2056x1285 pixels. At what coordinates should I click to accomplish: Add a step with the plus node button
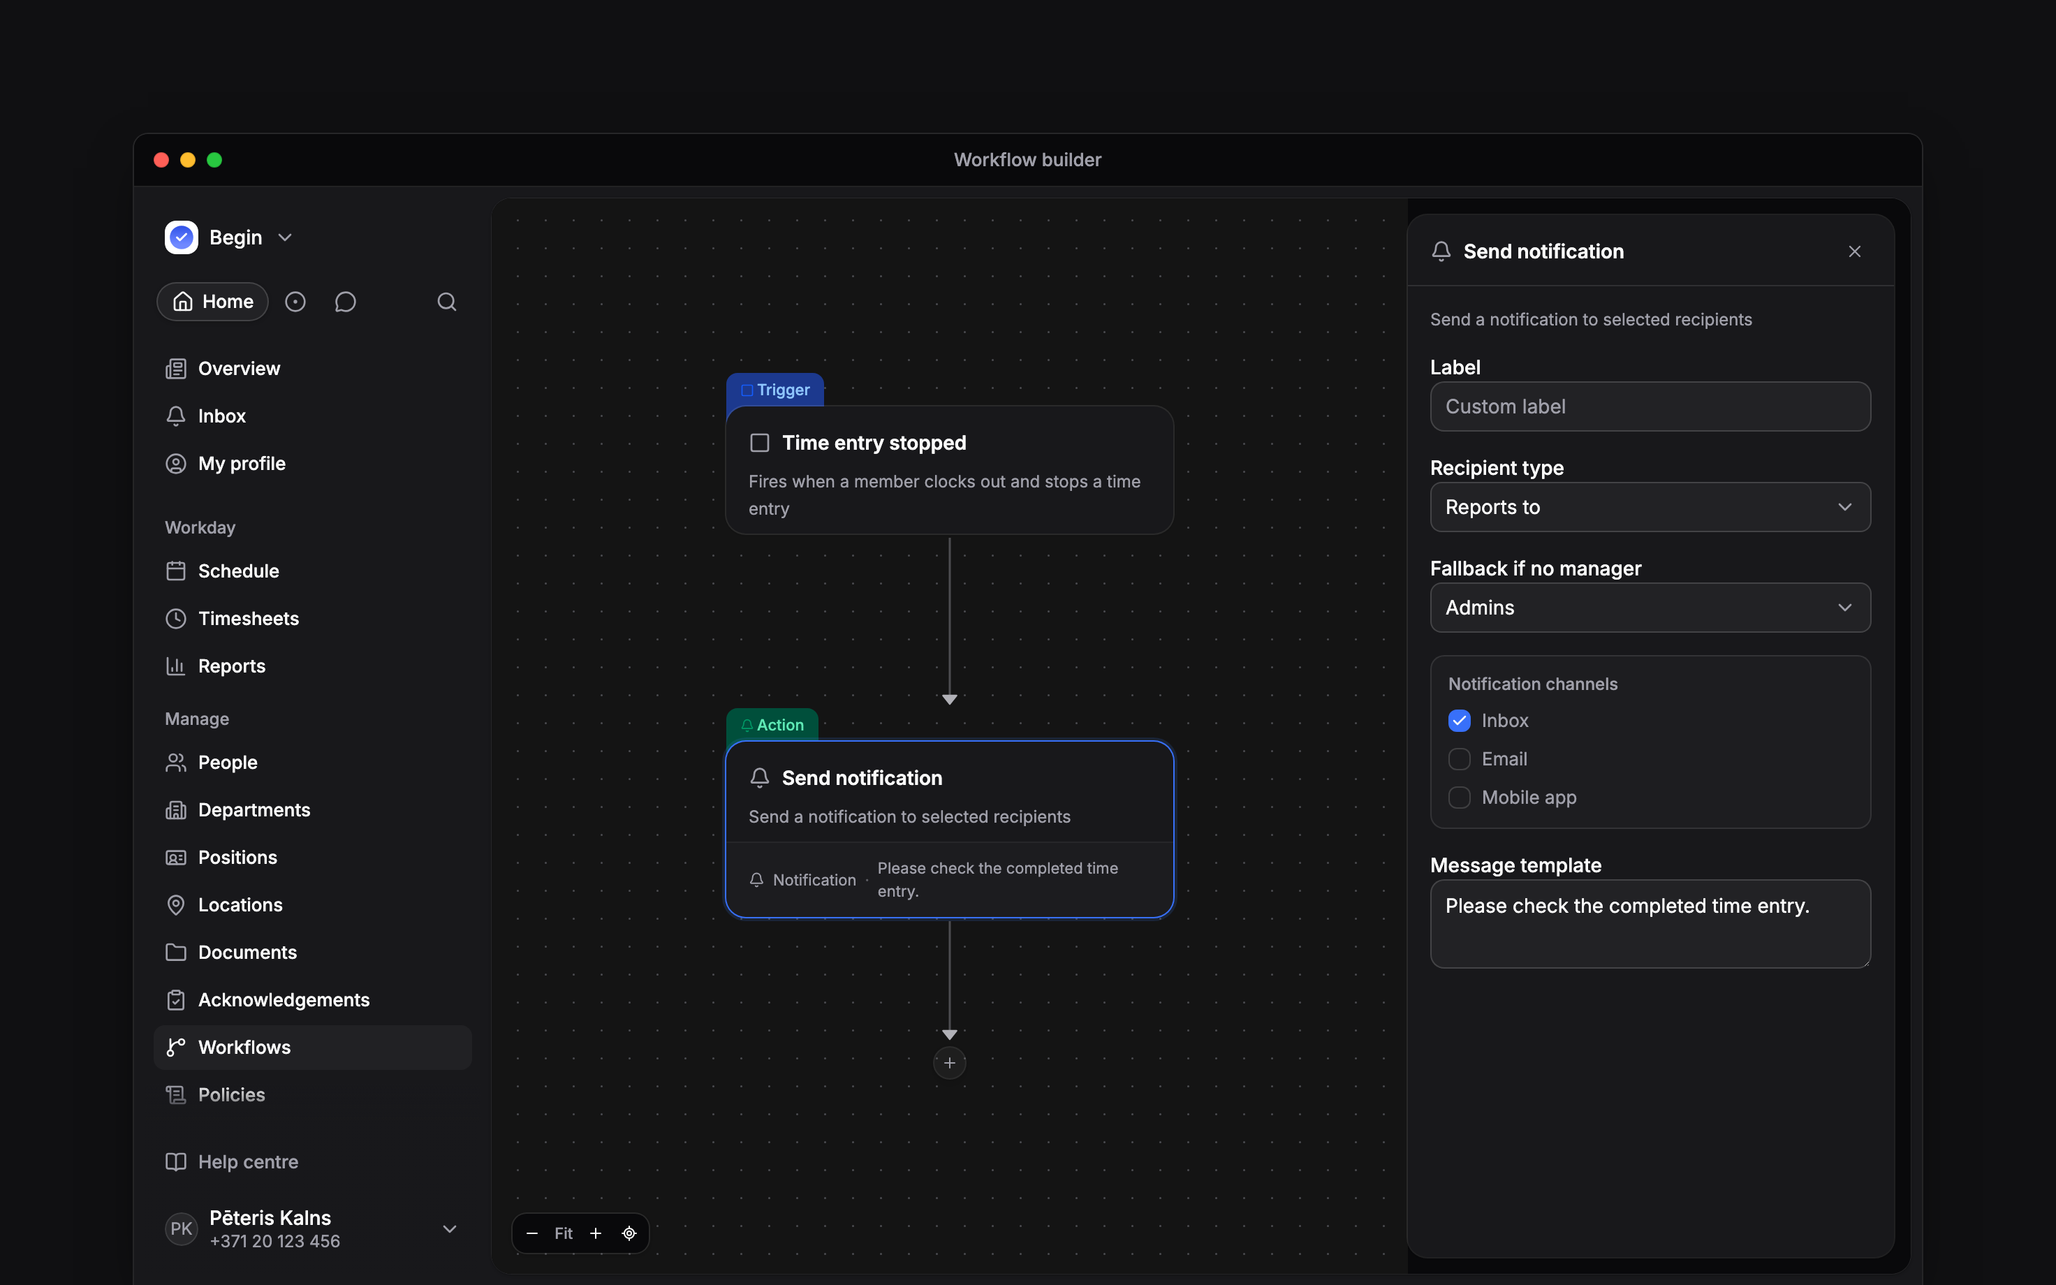(x=949, y=1063)
